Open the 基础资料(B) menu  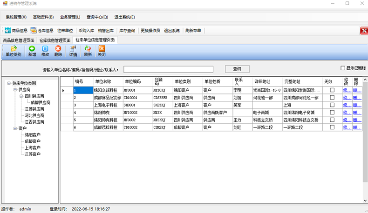coord(43,17)
